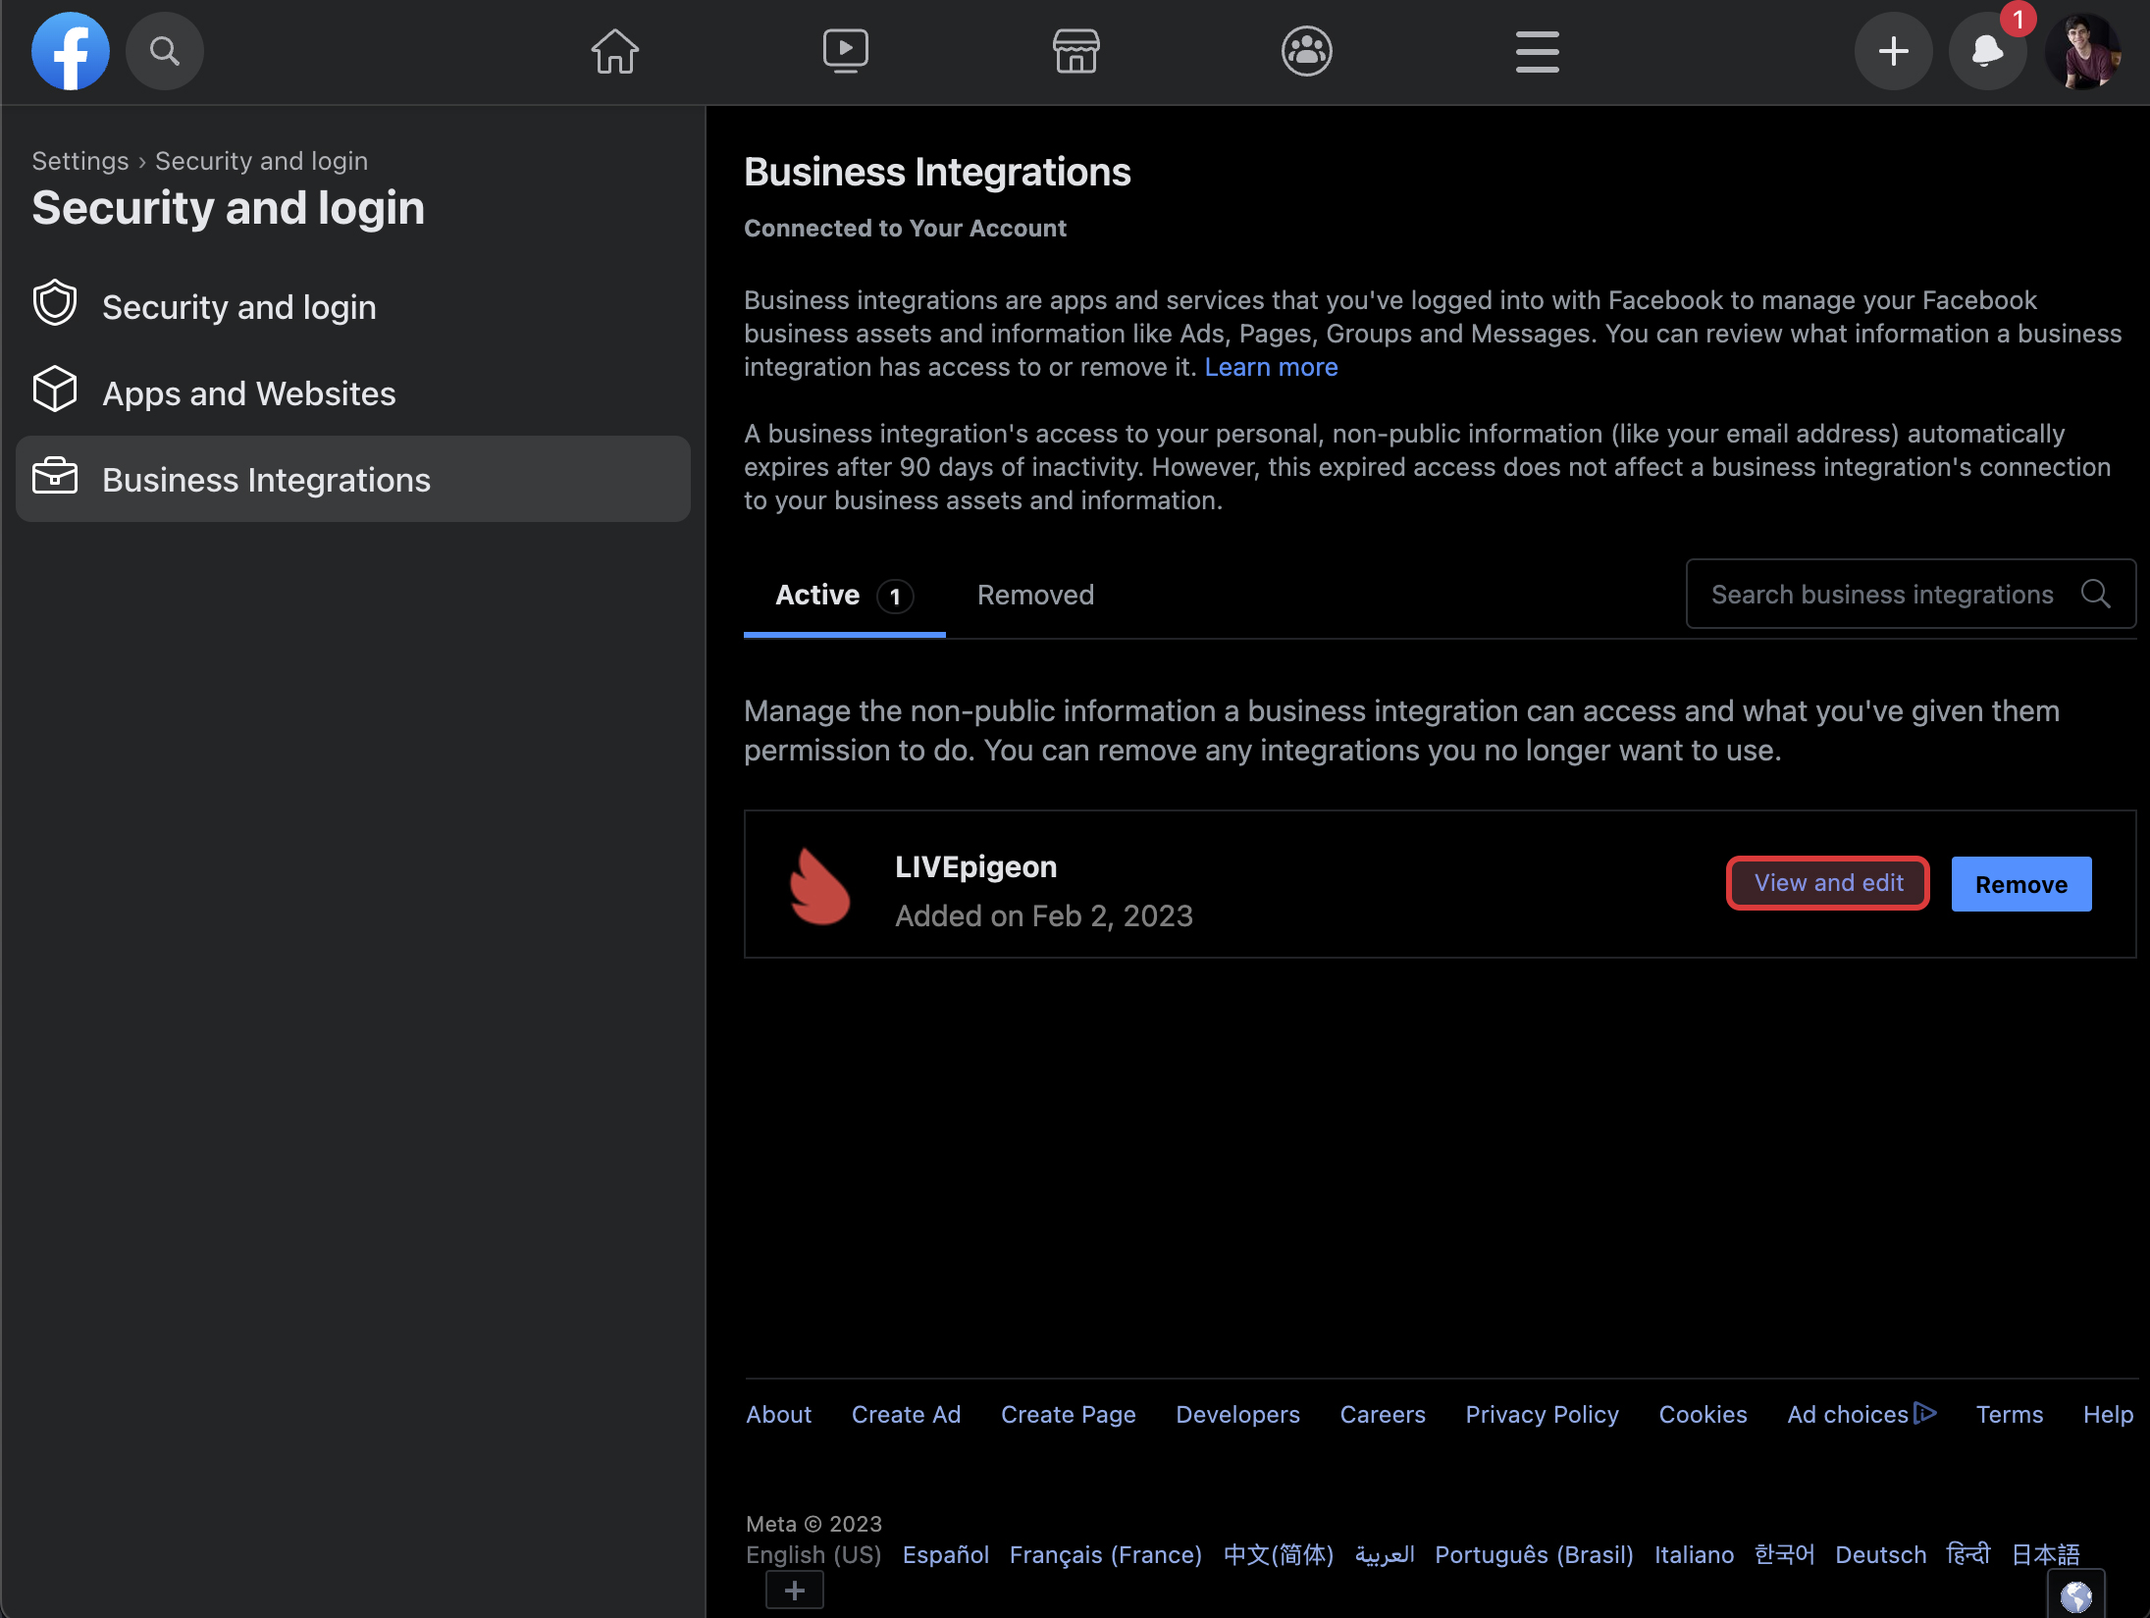Switch to the Removed tab
Image resolution: width=2150 pixels, height=1618 pixels.
point(1035,595)
